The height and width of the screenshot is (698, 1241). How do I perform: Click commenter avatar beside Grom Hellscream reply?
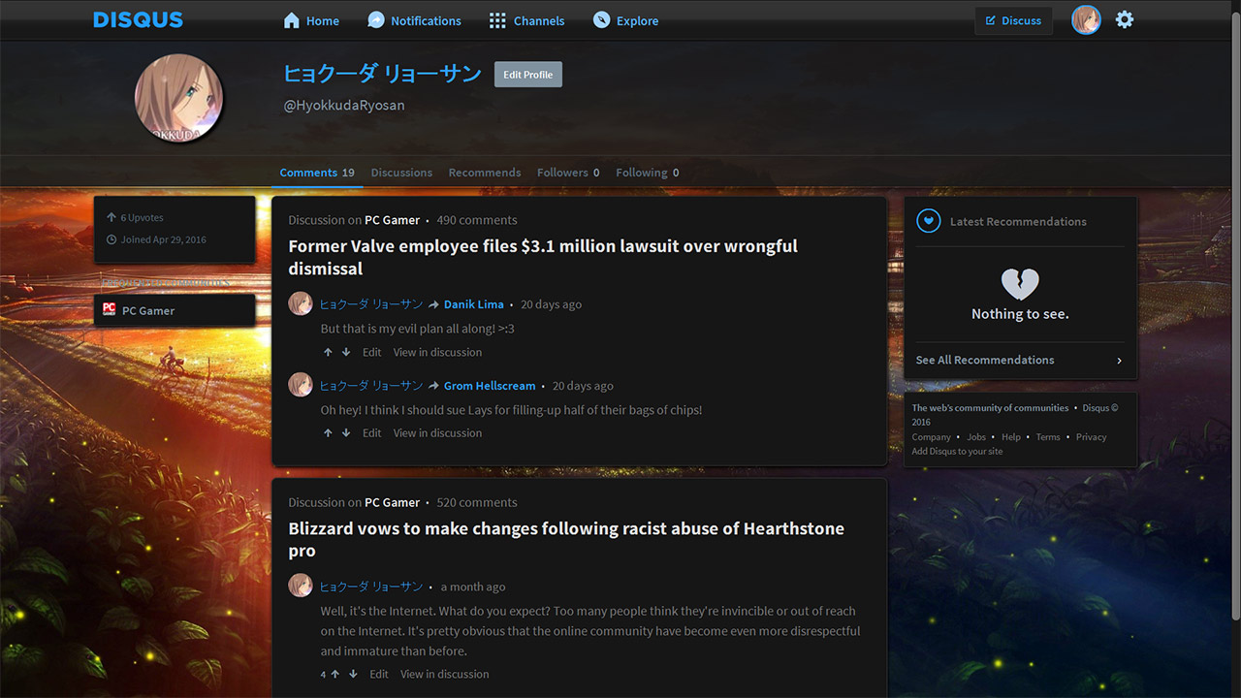[301, 385]
